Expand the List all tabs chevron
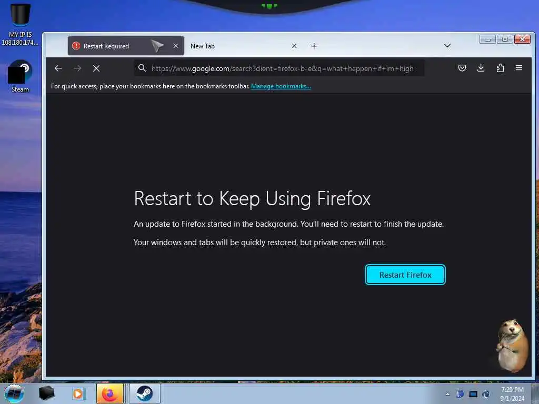This screenshot has width=539, height=404. coord(447,46)
